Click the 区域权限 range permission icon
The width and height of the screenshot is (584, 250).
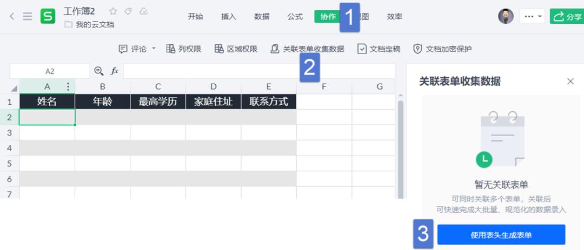[x=219, y=49]
